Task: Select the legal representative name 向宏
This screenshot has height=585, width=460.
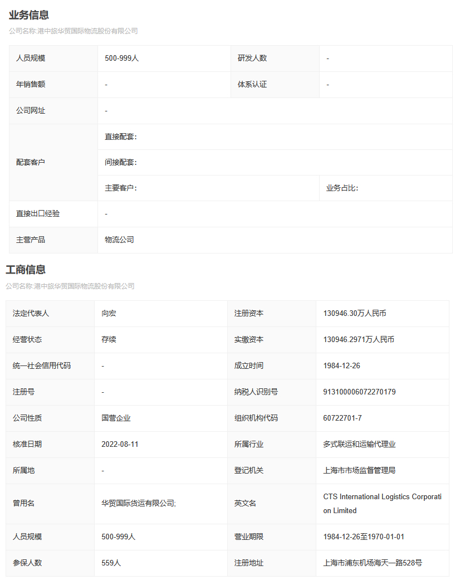Action: click(109, 313)
